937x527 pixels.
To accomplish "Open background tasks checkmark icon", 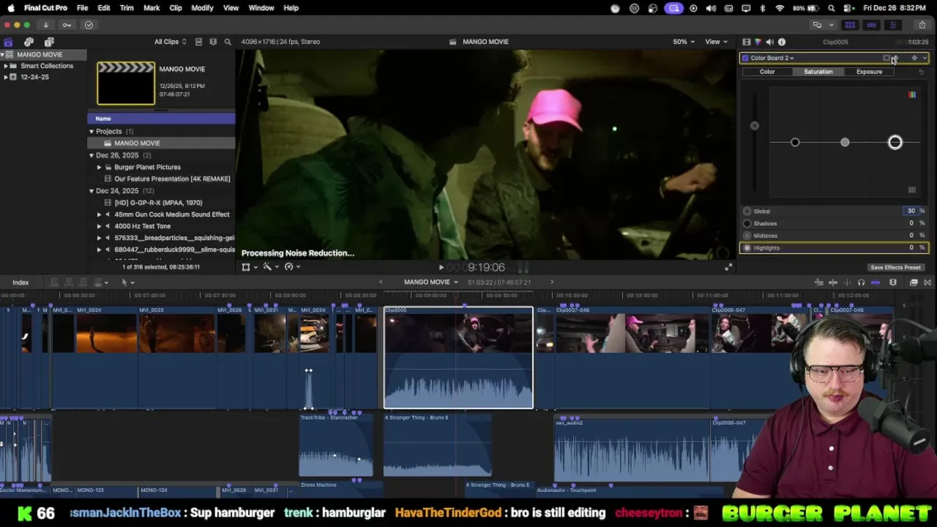I will (x=89, y=25).
